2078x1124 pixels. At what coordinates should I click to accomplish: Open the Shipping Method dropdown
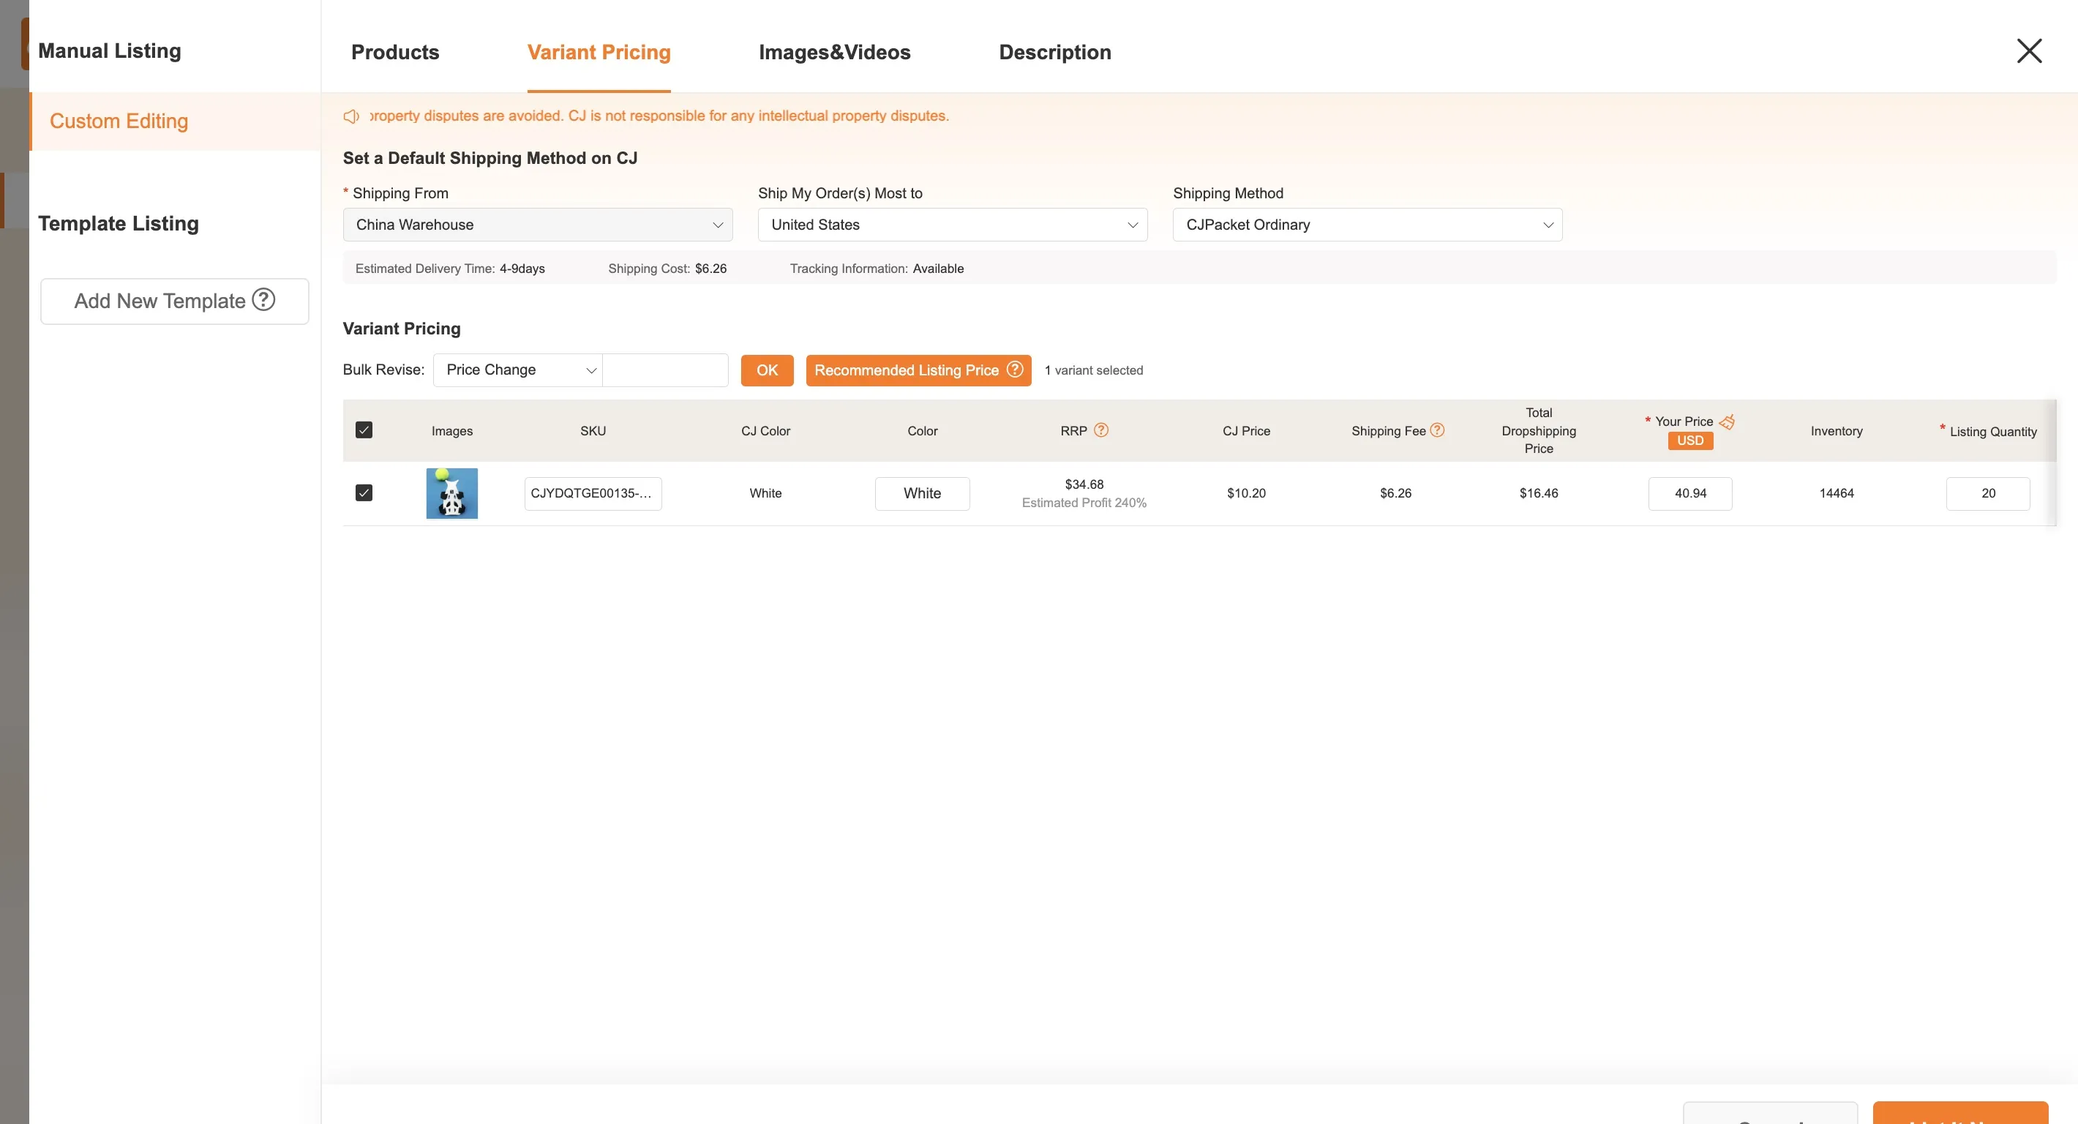coord(1368,225)
